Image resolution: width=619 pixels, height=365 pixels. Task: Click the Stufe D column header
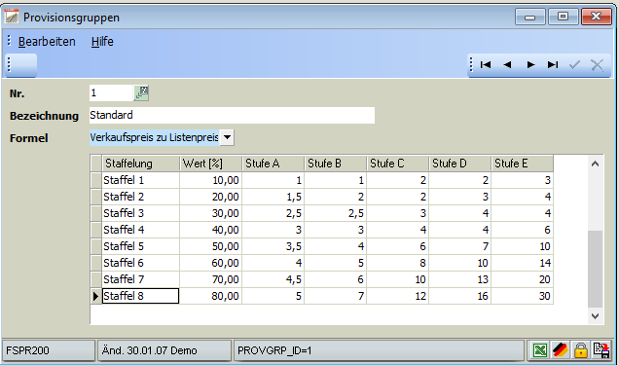click(x=460, y=164)
